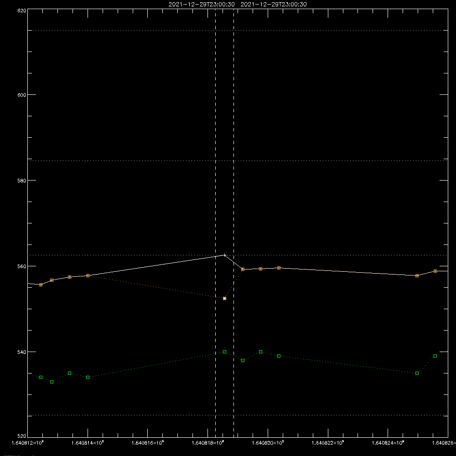Screen dimensions: 456x456
Task: Click the x-axis label 1.640812×10⁹
Action: pos(28,443)
